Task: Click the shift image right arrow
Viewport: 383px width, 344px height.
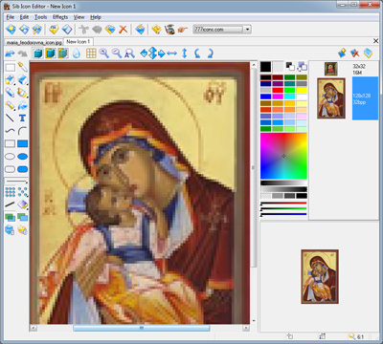Action: coord(162,54)
